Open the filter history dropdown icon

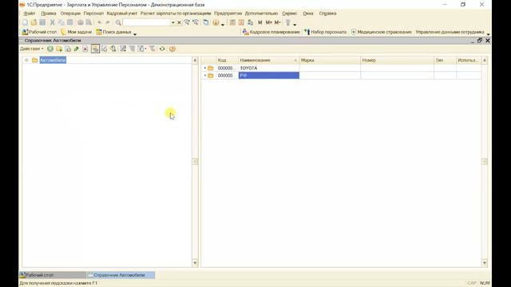coord(141,49)
